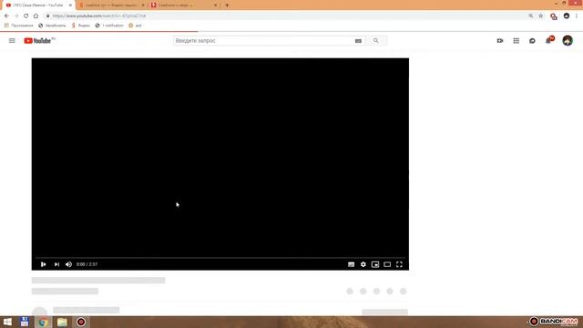Open the YouTube guide hamburger menu

click(12, 40)
